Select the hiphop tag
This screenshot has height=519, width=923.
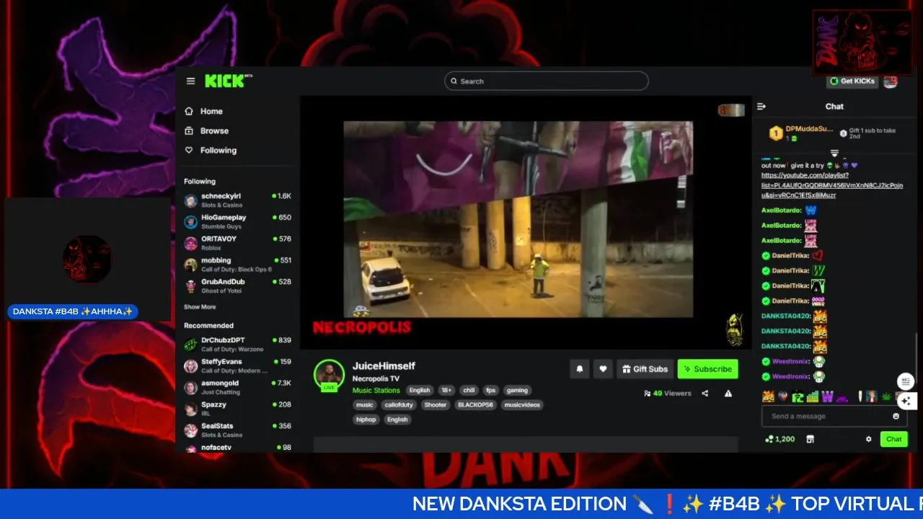(x=366, y=419)
